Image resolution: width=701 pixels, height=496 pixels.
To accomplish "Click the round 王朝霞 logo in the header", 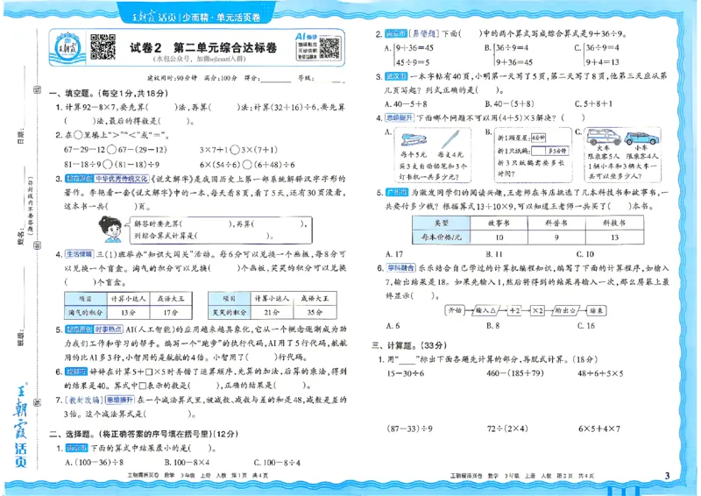I will [x=67, y=47].
